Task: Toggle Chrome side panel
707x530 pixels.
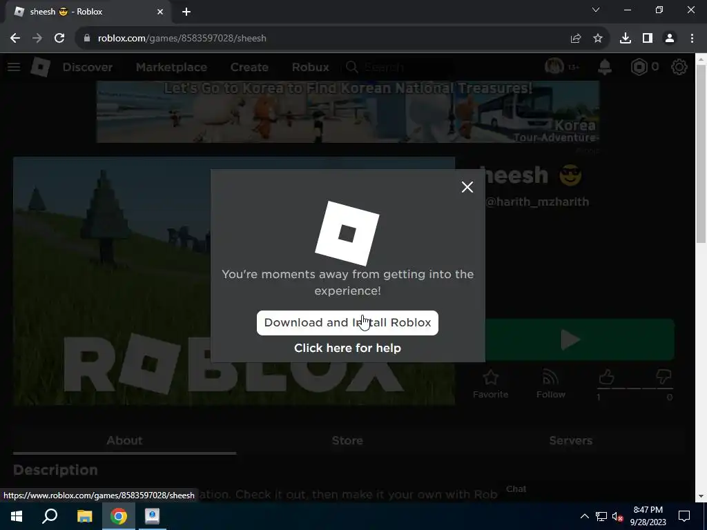Action: pos(648,39)
